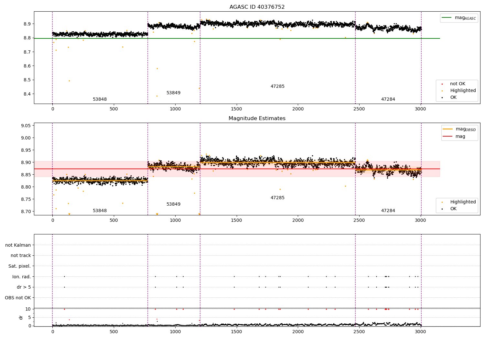Viewport: 485px width, 339px height.
Task: Select the mag OBSID legend entry
Action: click(x=459, y=129)
